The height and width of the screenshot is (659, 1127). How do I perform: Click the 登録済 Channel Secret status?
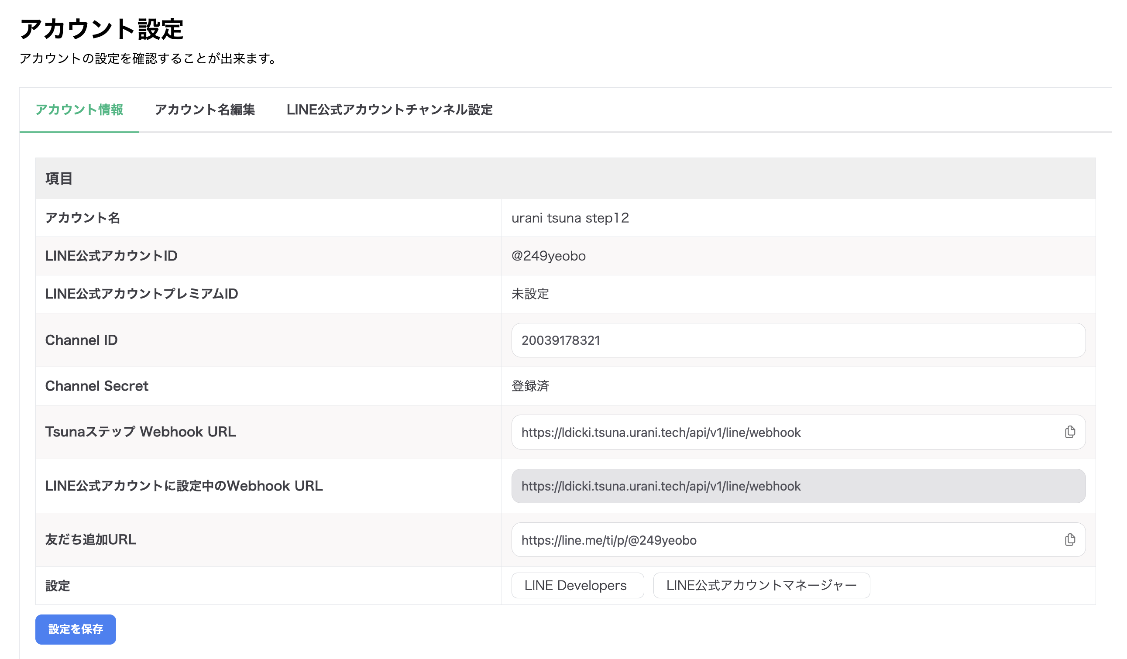530,386
